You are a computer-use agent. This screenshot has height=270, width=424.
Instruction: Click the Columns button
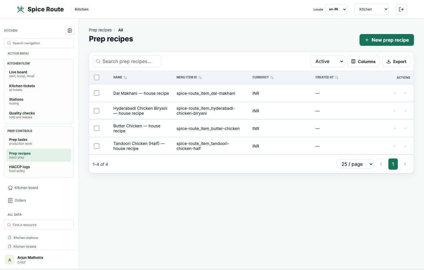363,61
